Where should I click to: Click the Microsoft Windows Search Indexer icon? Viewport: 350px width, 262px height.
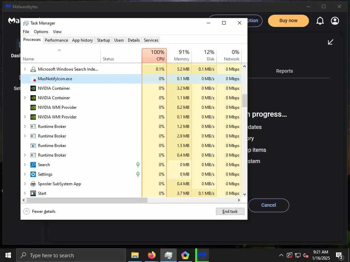33,69
